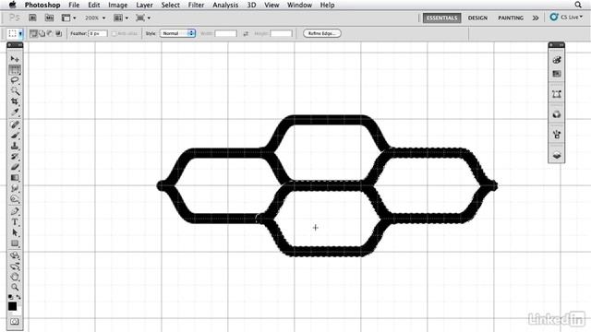Select the 3D Object Rotate tool
Viewport: 591px width, 332px height.
(x=15, y=256)
